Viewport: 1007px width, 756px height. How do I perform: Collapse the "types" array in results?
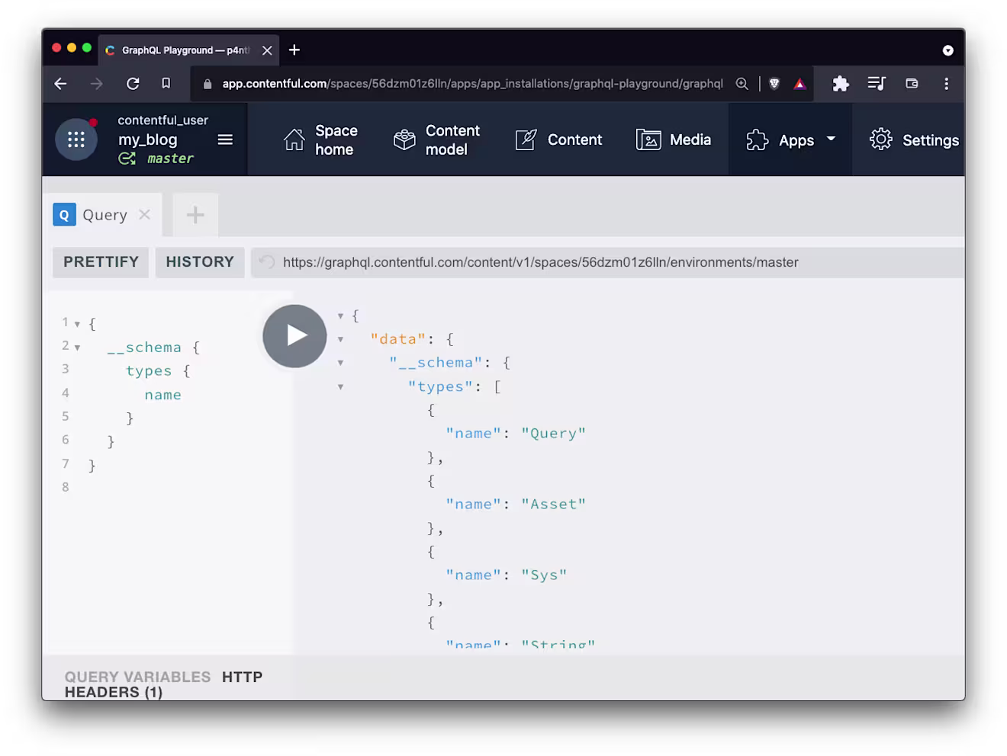pyautogui.click(x=340, y=387)
